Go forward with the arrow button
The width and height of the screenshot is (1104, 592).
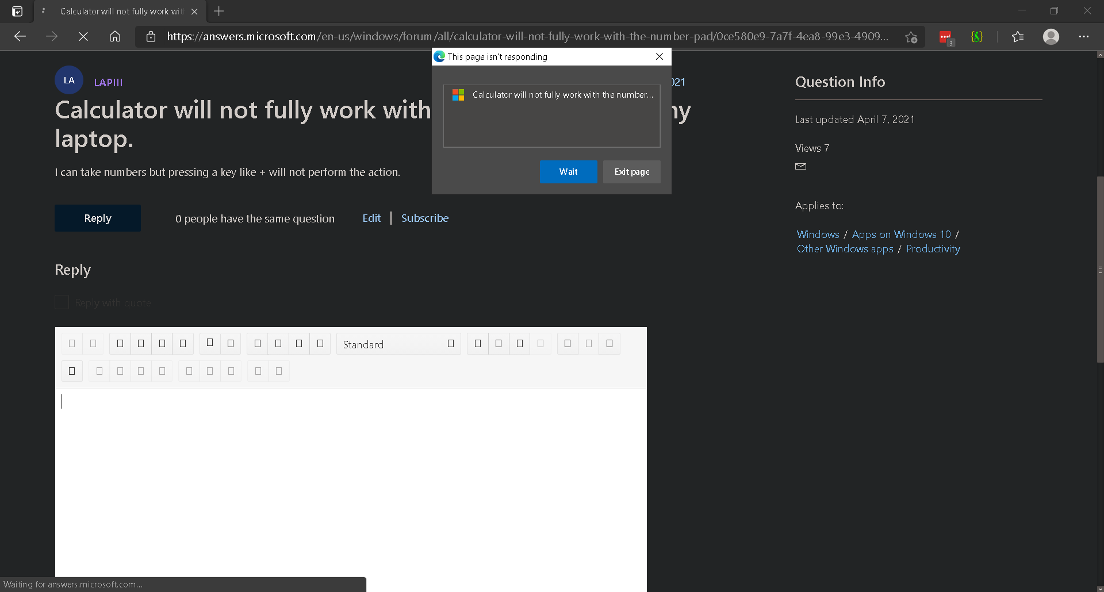point(52,36)
